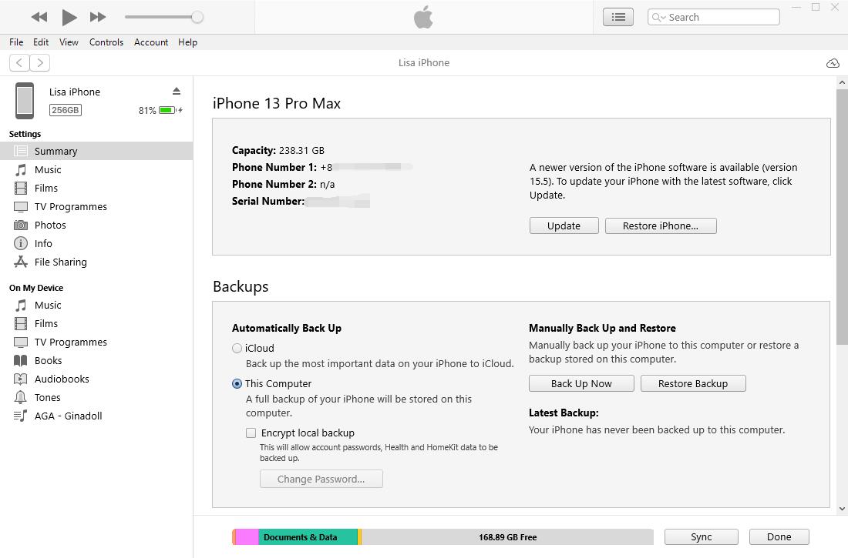Screen dimensions: 848x558
Task: Click the Sync button
Action: 702,537
